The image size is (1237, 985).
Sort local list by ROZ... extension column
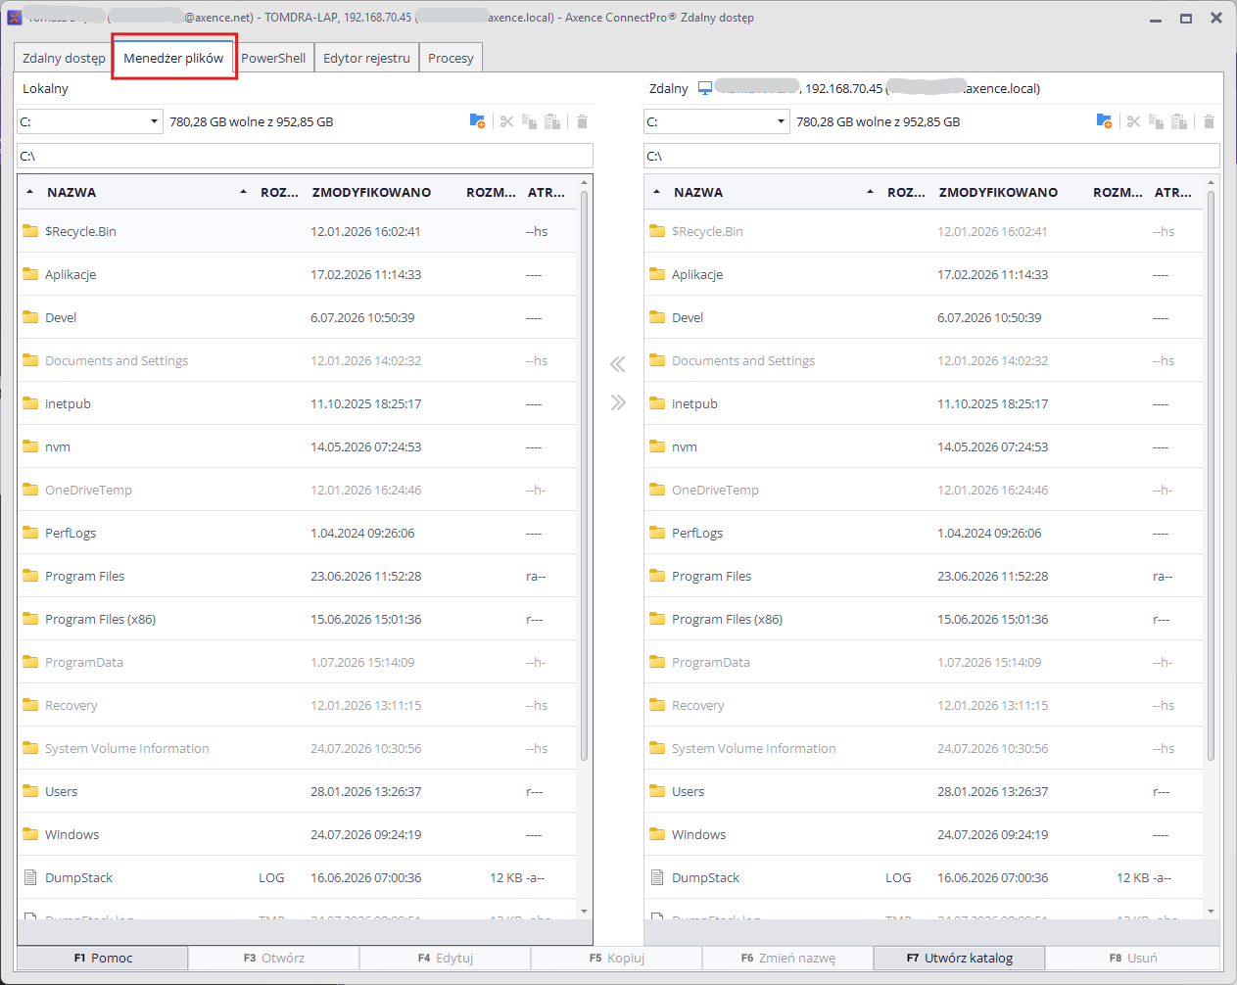tap(279, 192)
